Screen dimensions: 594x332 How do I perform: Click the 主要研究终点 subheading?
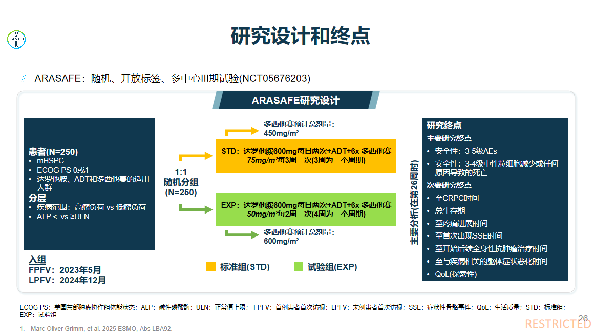tap(449, 138)
